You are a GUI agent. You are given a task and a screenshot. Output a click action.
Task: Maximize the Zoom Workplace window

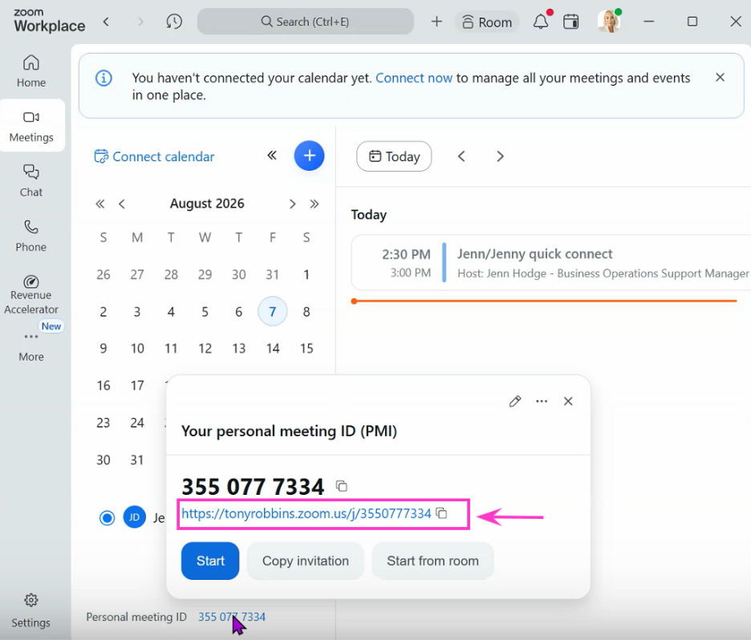pos(692,22)
